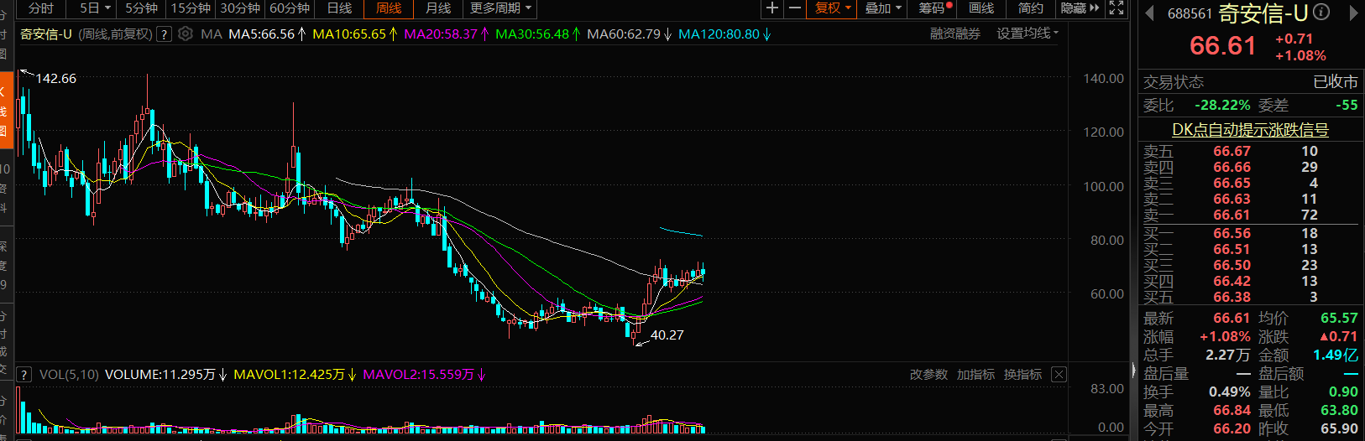This screenshot has height=441, width=1365.
Task: Open the 复权 adjustment dropdown
Action: point(832,8)
